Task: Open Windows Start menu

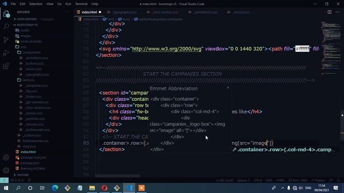Action: pyautogui.click(x=6, y=188)
